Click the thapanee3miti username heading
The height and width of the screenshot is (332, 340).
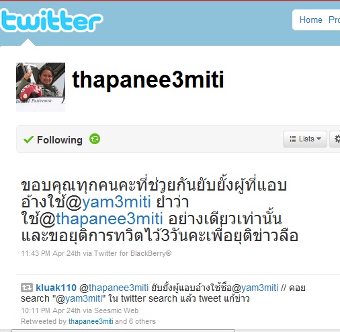coord(148,79)
